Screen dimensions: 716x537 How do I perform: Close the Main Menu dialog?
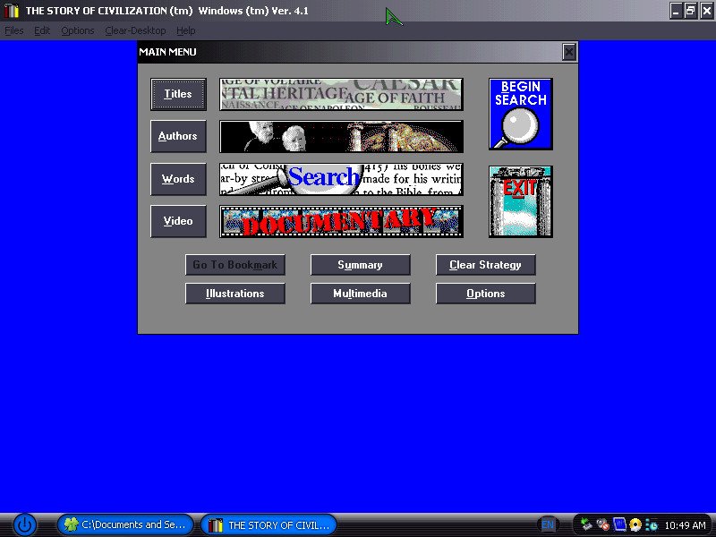point(569,52)
